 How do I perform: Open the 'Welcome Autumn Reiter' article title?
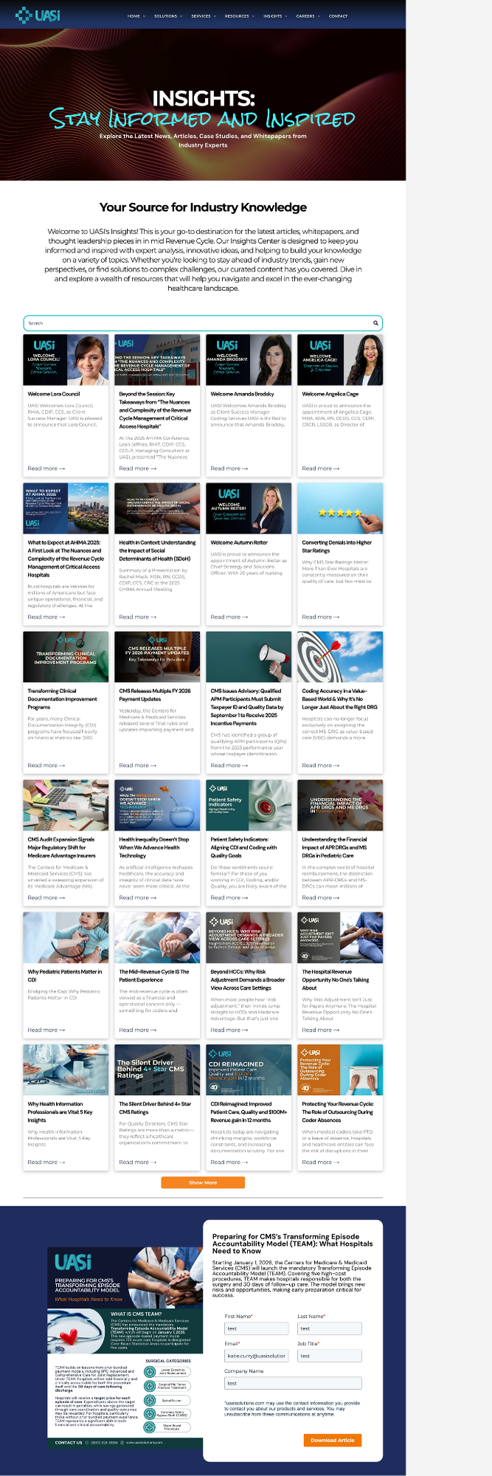[x=239, y=542]
